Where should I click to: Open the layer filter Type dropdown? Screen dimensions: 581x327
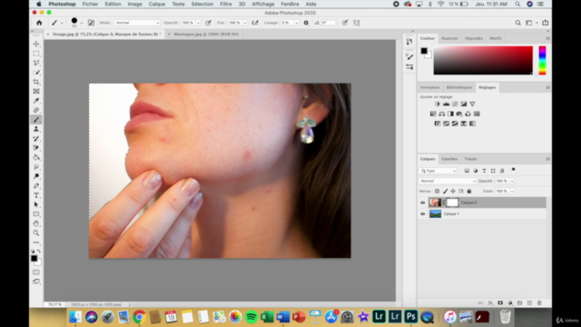pyautogui.click(x=438, y=171)
